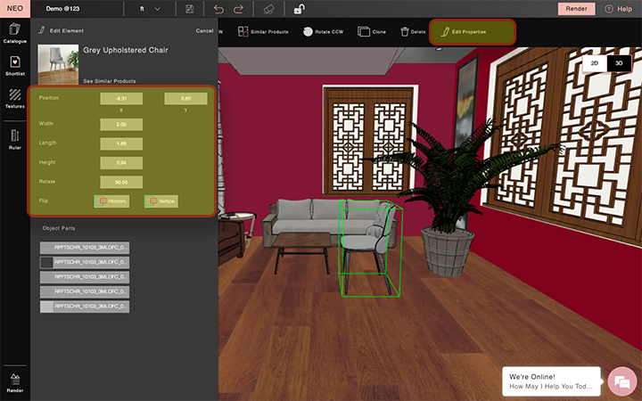Image resolution: width=642 pixels, height=401 pixels.
Task: Switch to 2D view
Action: tap(595, 63)
